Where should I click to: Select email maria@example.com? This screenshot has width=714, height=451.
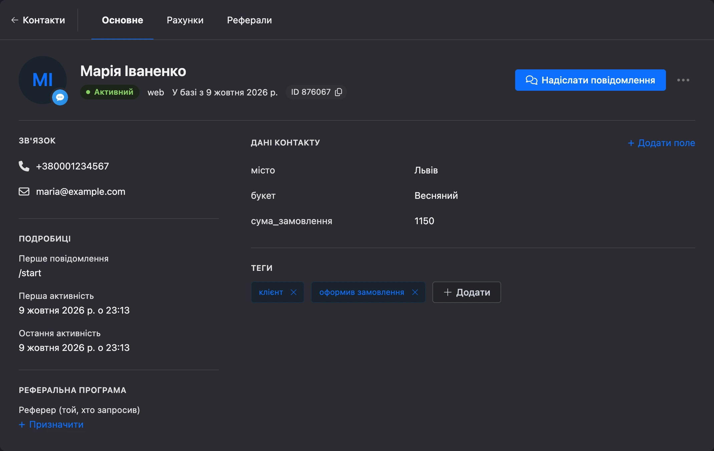pyautogui.click(x=81, y=191)
